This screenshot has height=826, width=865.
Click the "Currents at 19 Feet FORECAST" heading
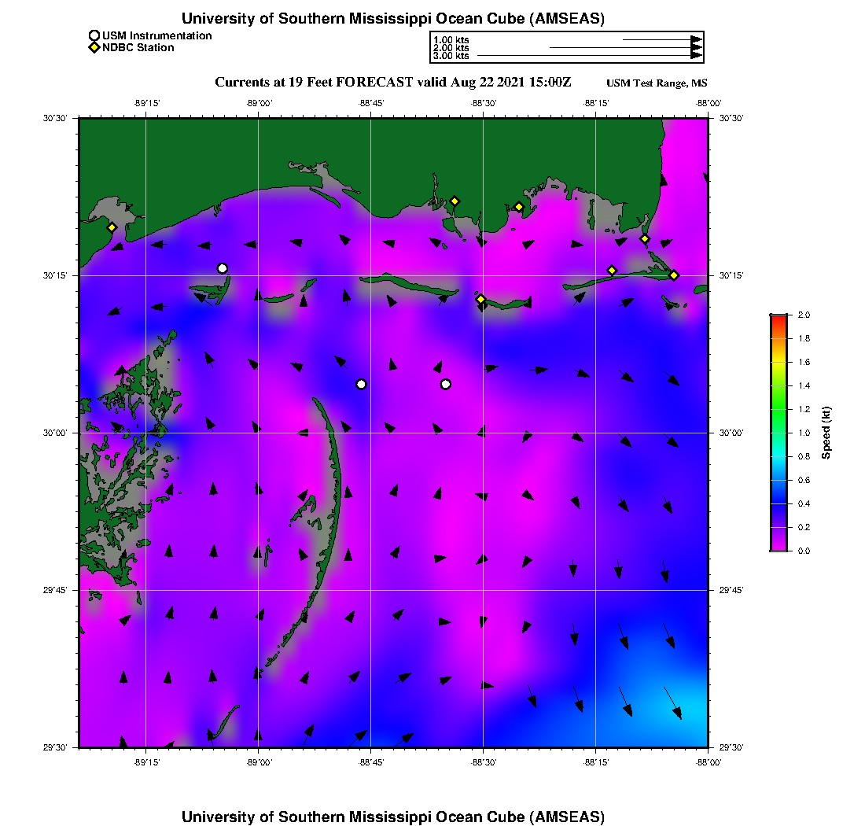tap(392, 83)
